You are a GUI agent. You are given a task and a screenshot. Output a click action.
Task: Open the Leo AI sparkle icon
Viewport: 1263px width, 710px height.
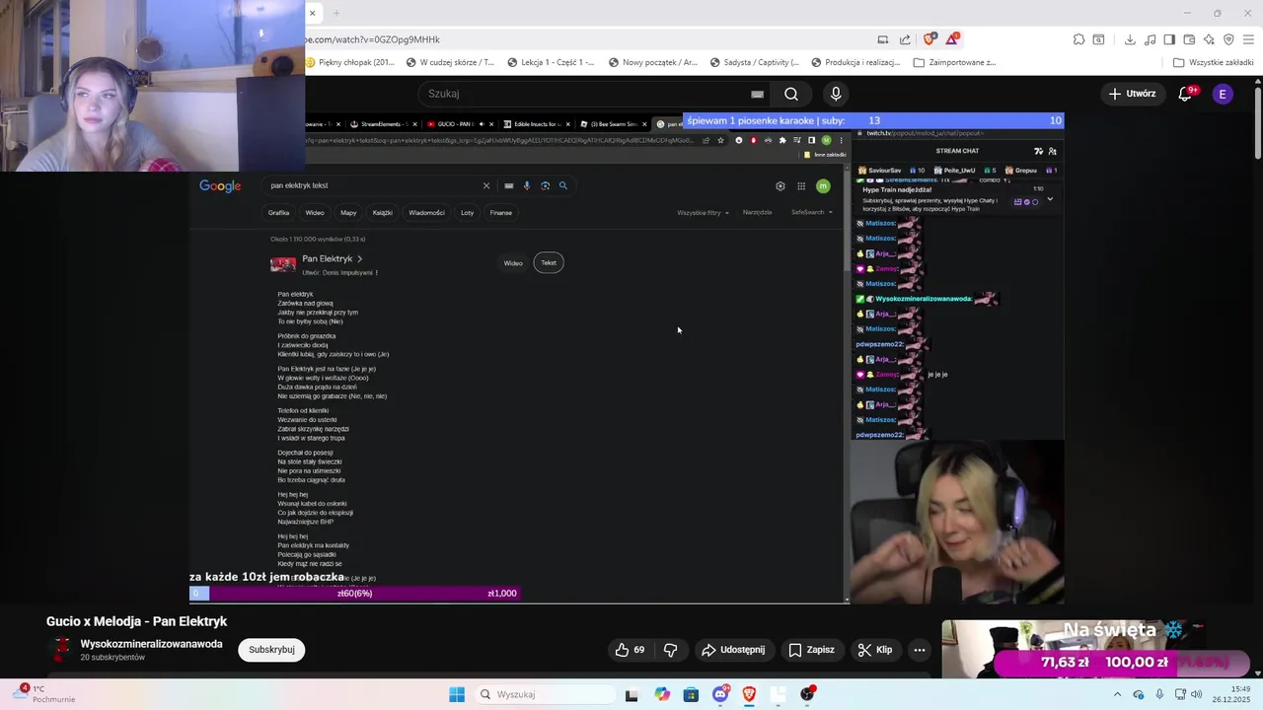click(1209, 39)
